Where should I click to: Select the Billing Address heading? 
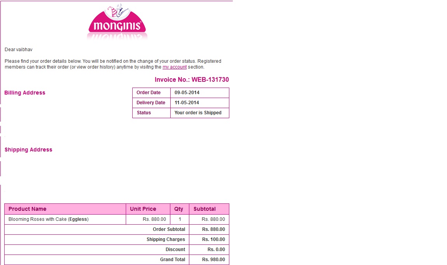pos(25,93)
